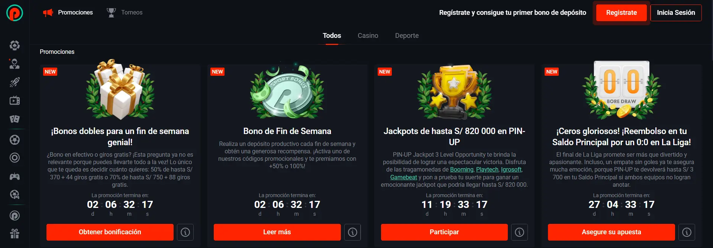Follow the Gamebeat provider link
The height and width of the screenshot is (248, 713).
click(x=403, y=177)
